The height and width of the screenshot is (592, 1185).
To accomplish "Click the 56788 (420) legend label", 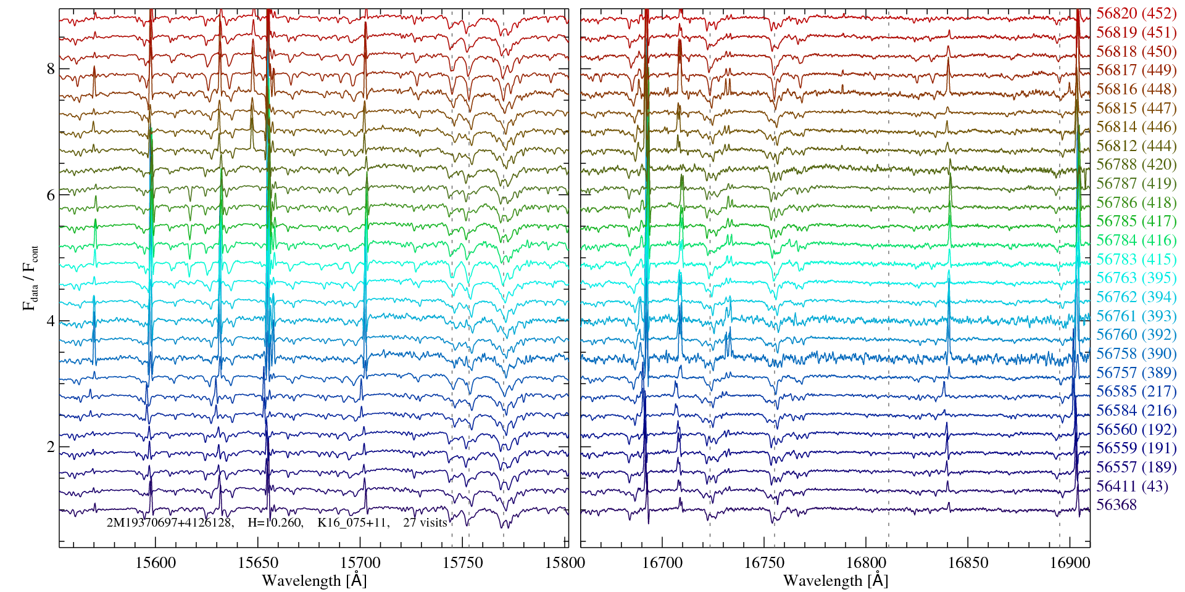I will pyautogui.click(x=1136, y=165).
